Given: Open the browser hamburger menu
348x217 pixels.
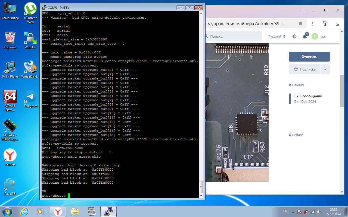Looking at the screenshot, I should pos(302,10).
